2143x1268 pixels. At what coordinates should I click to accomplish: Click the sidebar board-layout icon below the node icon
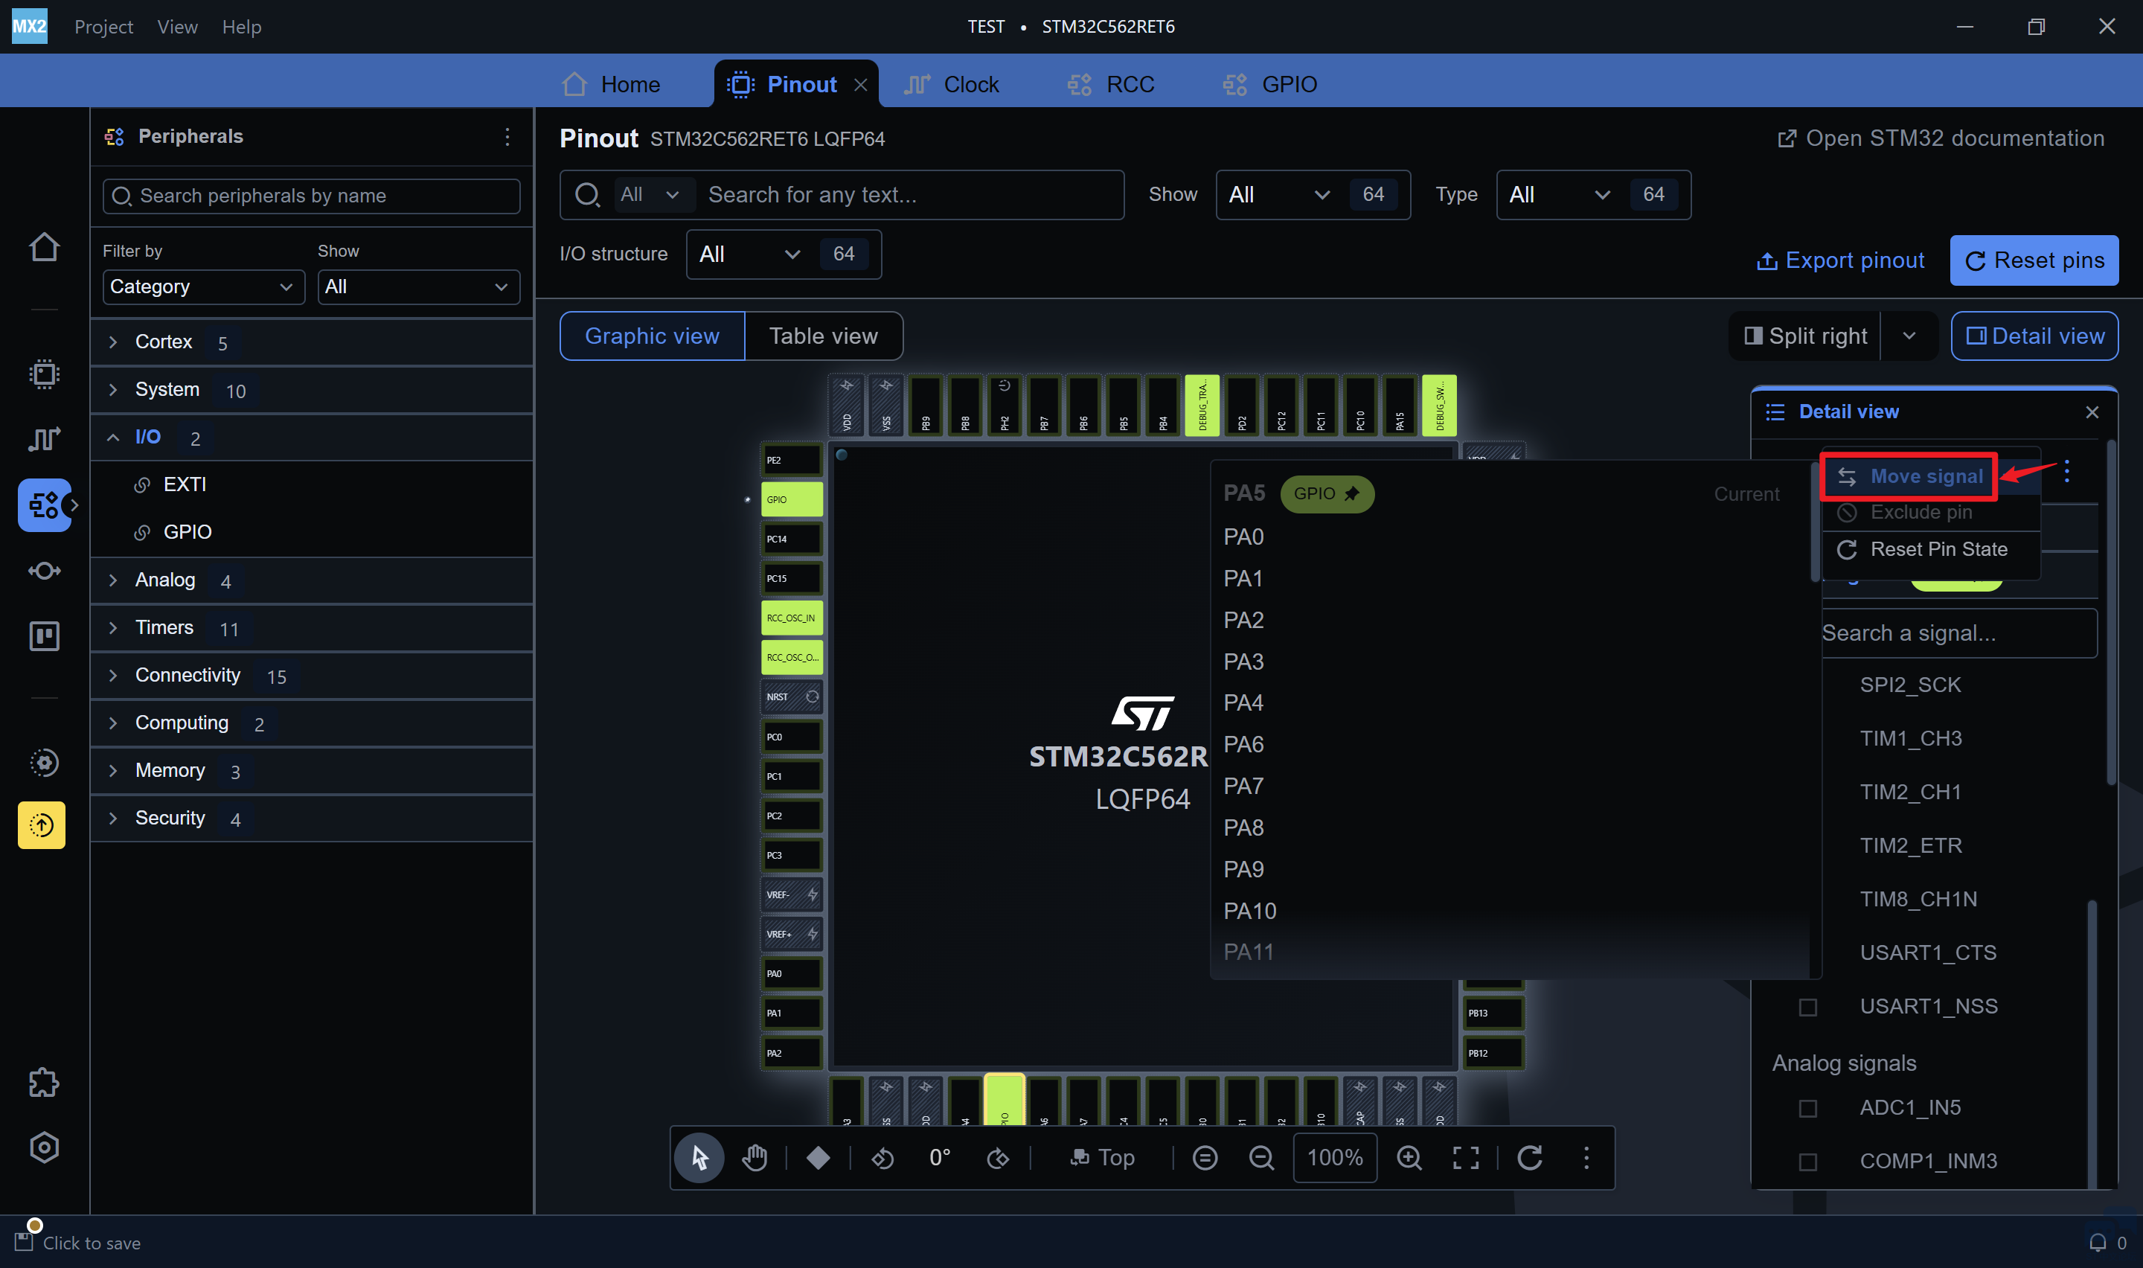click(44, 635)
